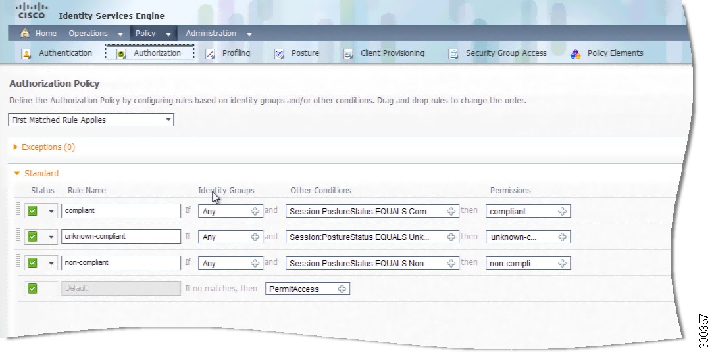
Task: Click the Rule Name column header
Action: click(x=87, y=191)
